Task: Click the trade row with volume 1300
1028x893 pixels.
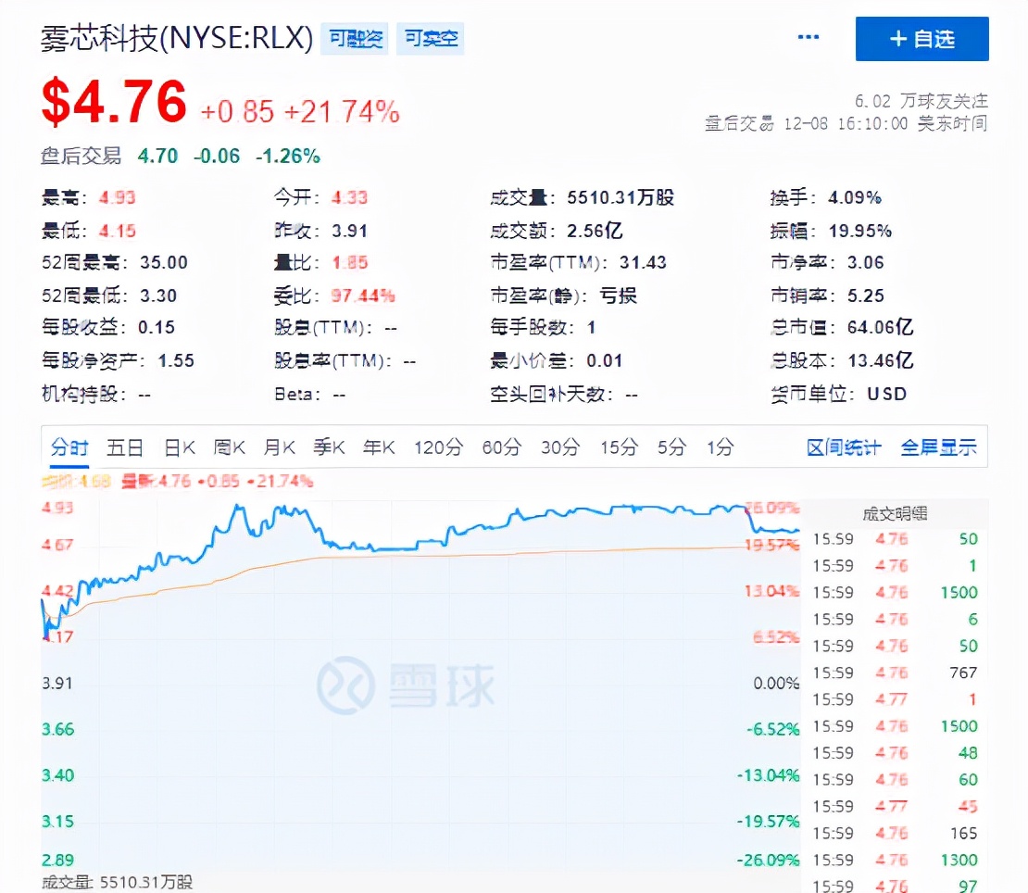Action: point(895,861)
